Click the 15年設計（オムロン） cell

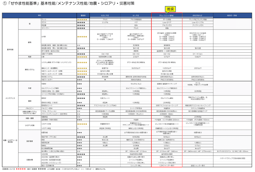coord(136,114)
